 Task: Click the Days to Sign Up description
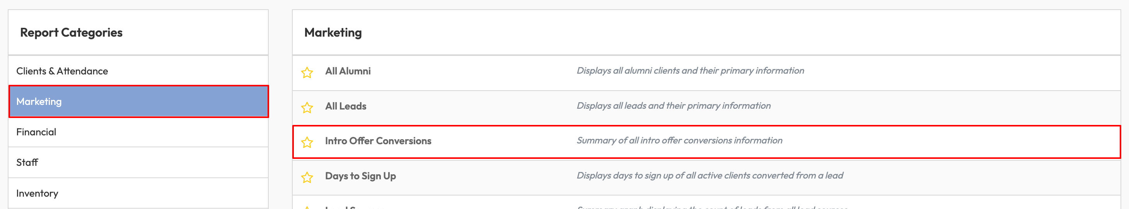[x=709, y=175]
